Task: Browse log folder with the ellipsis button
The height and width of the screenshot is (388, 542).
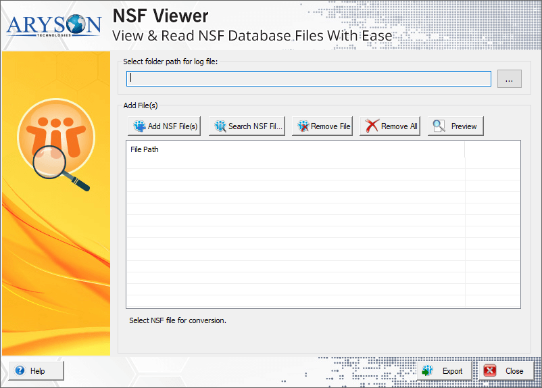Action: pos(509,79)
